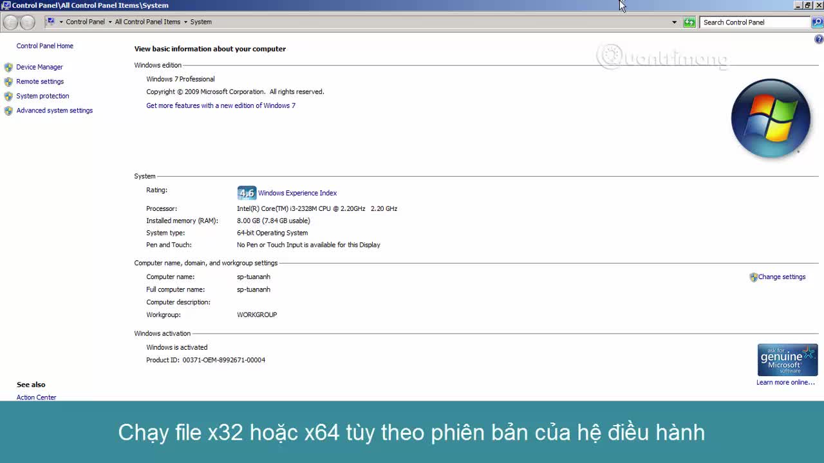824x463 pixels.
Task: Select System breadcrumb segment
Action: coord(201,22)
